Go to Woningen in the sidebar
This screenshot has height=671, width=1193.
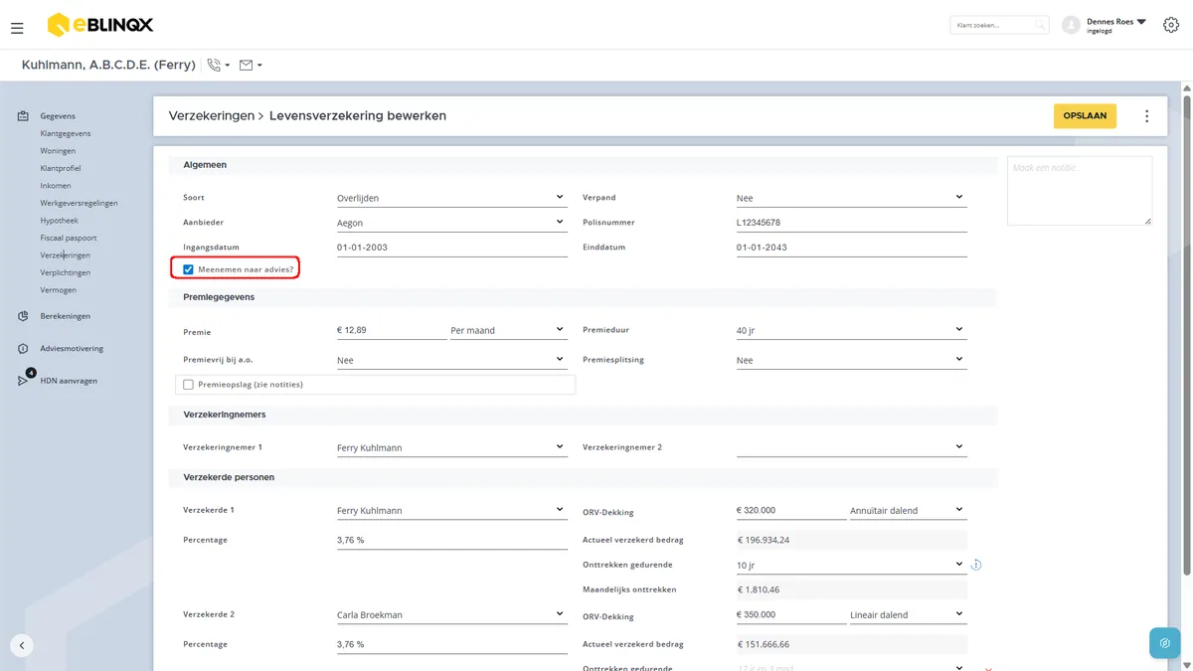coord(58,151)
